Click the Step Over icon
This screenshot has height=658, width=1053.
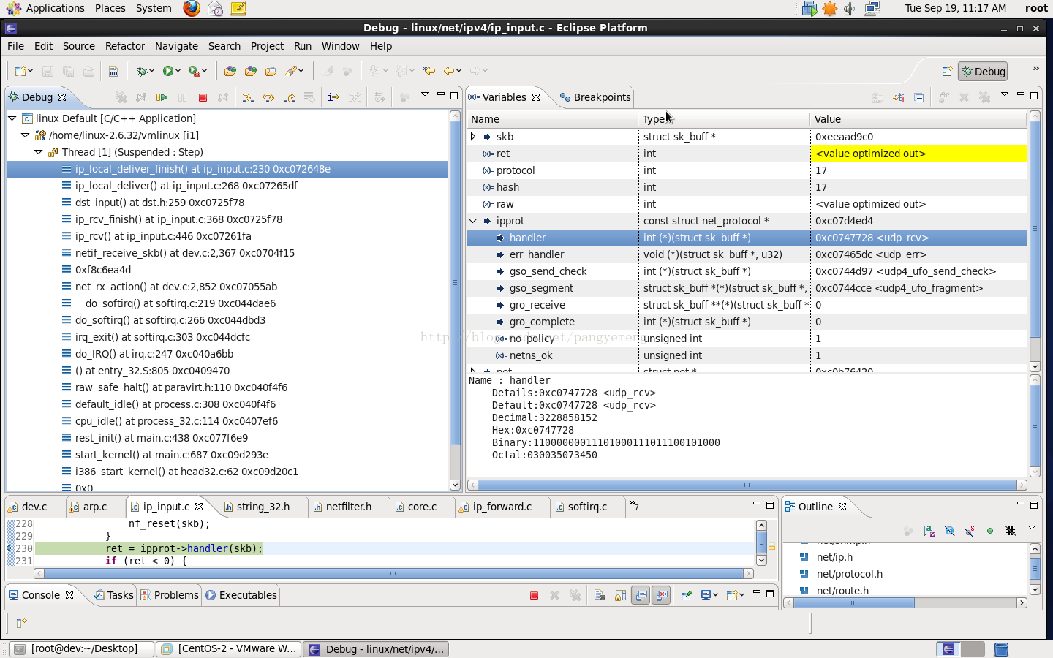[x=268, y=97]
